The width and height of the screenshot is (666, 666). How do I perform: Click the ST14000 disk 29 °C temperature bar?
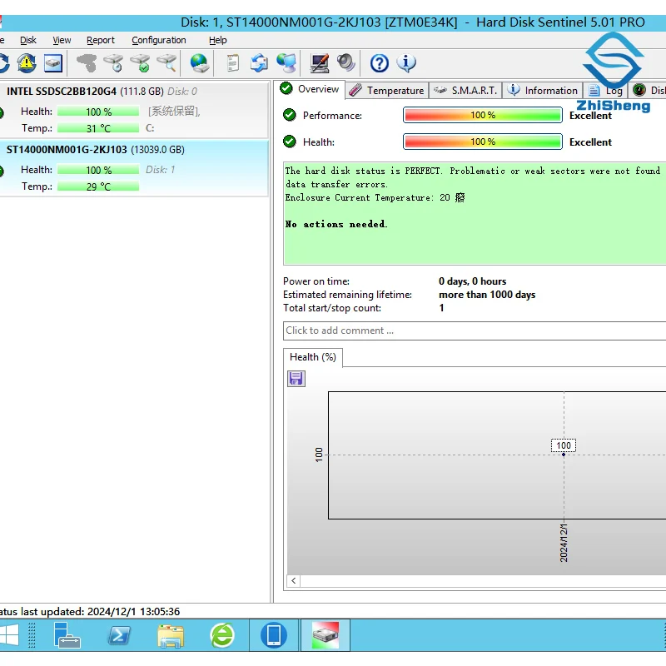(x=98, y=186)
